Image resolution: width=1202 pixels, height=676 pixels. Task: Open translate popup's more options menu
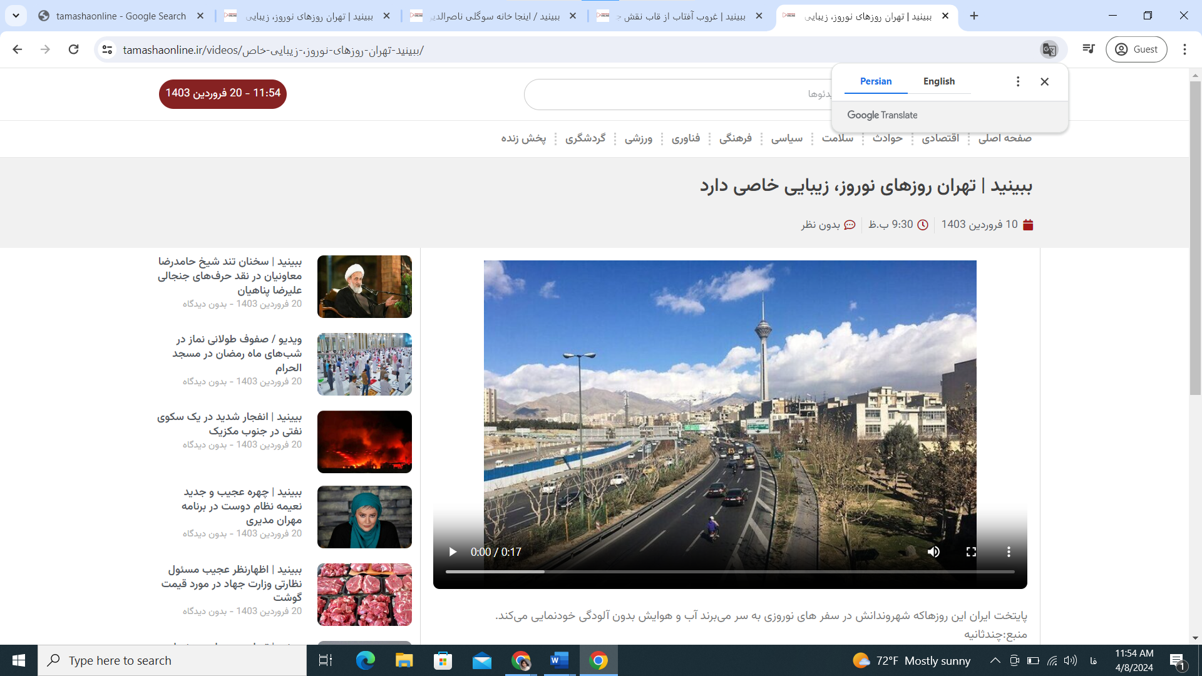tap(1018, 81)
